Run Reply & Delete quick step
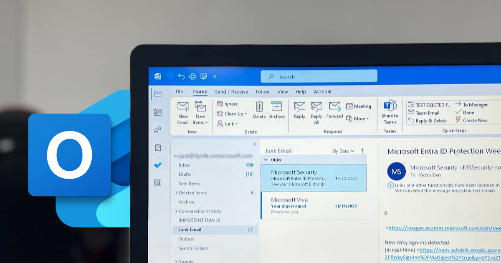 (x=427, y=121)
